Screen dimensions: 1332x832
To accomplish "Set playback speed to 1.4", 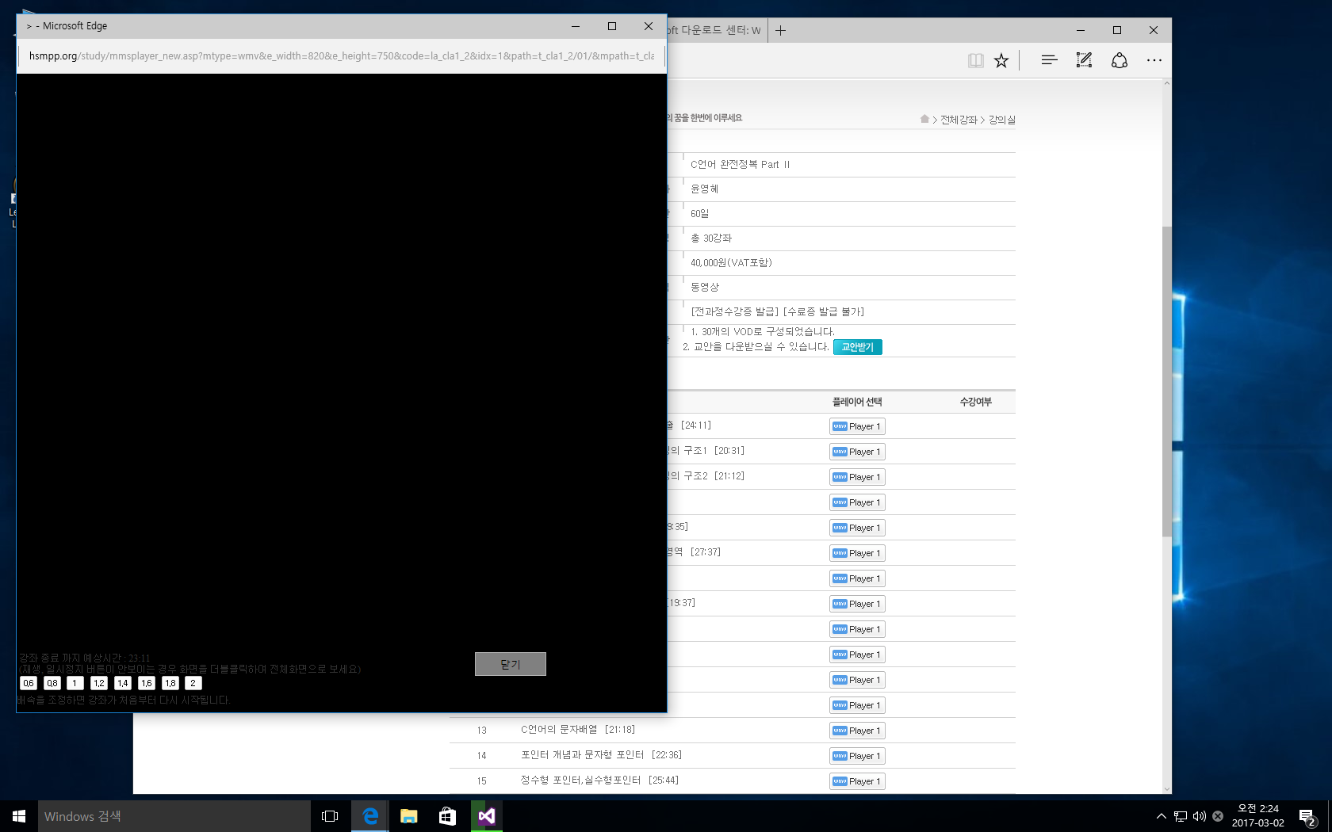I will pos(122,683).
